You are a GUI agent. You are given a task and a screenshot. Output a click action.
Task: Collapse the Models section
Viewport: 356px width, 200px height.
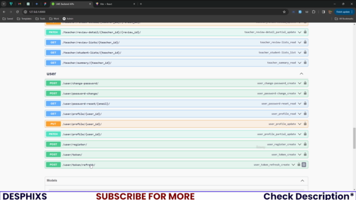click(302, 181)
